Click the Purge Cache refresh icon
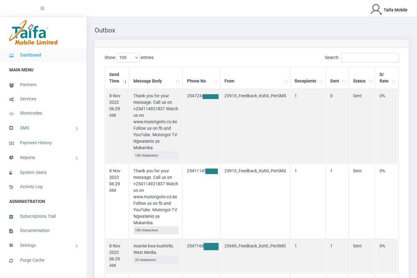Viewport: 417px width, 278px height. point(11,261)
